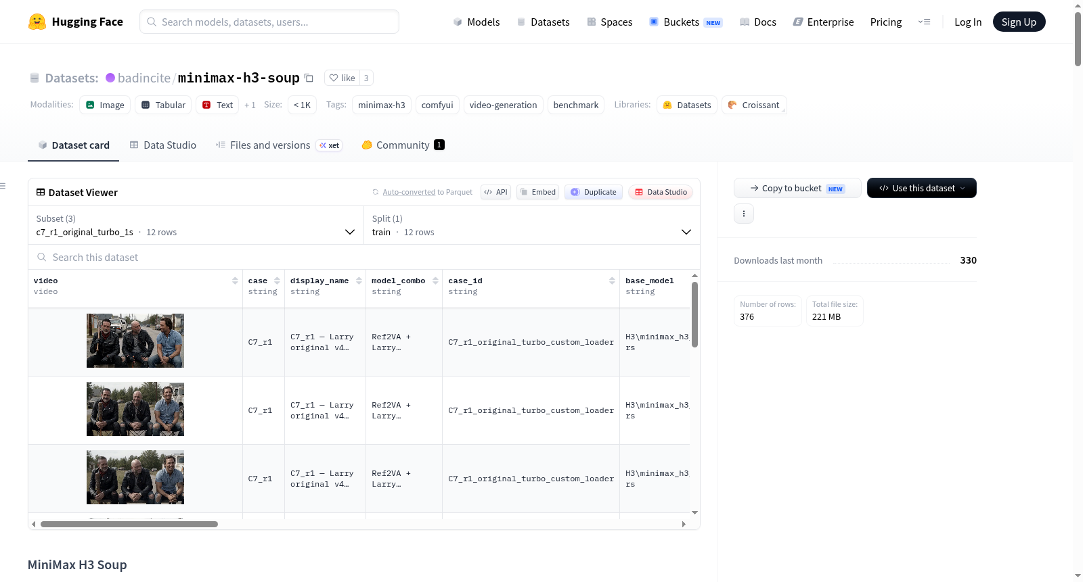Click the Downloads last month value 330
This screenshot has height=582, width=1083.
968,260
